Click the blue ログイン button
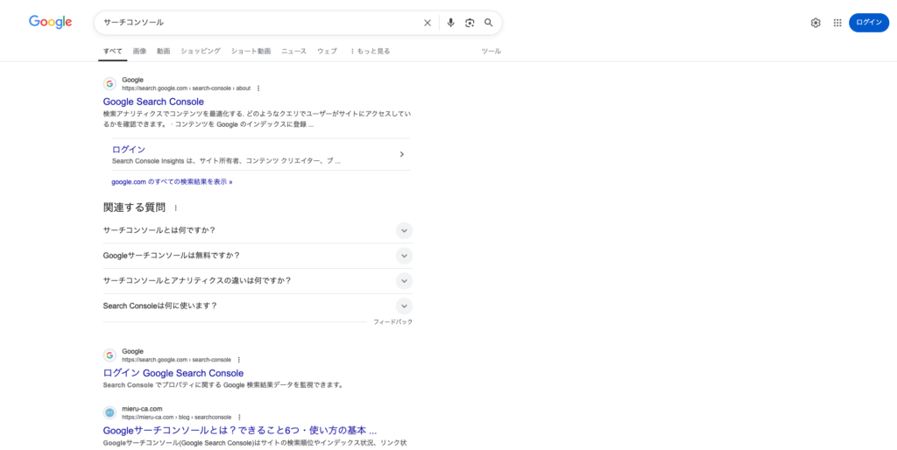897x450 pixels. click(869, 23)
